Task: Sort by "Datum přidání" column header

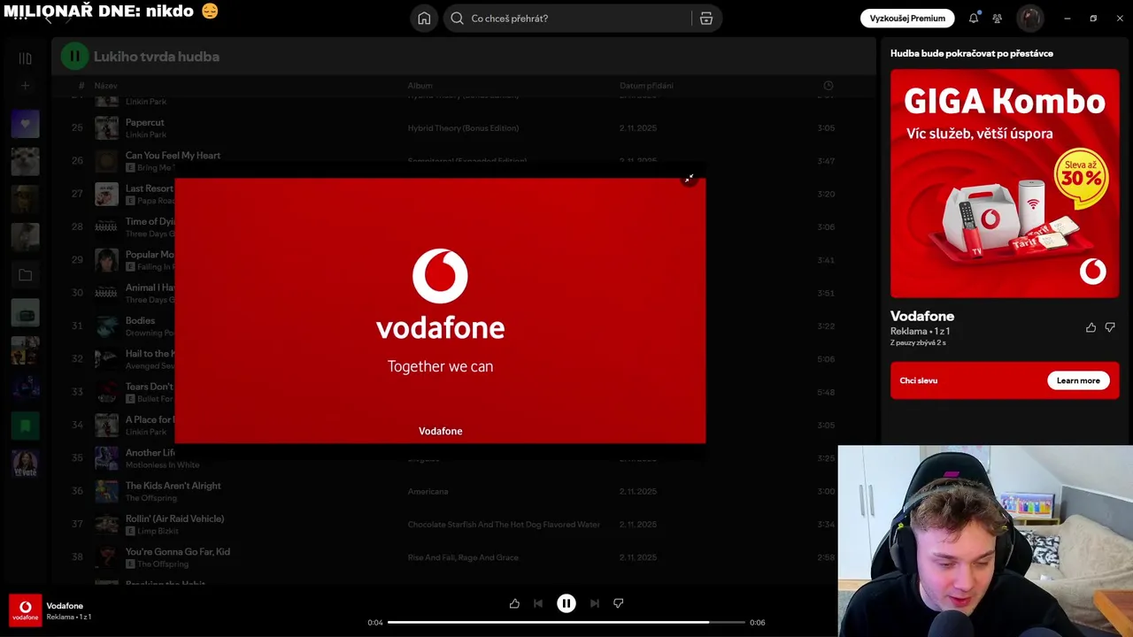Action: (x=646, y=86)
